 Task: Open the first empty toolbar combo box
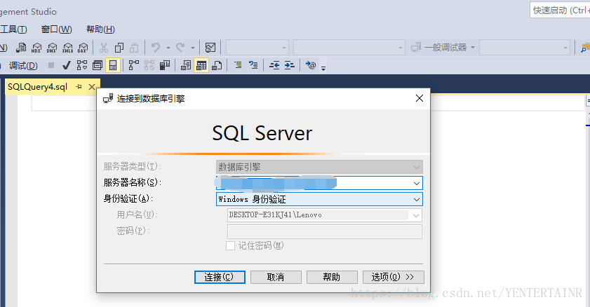coord(257,48)
